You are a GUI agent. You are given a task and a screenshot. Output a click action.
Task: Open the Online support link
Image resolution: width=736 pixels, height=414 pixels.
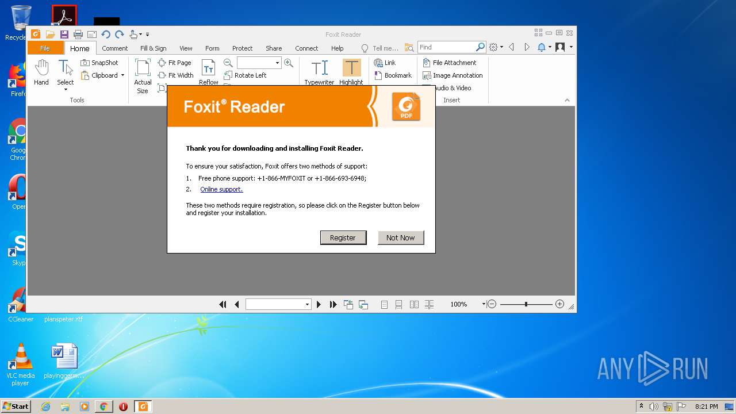pos(221,189)
